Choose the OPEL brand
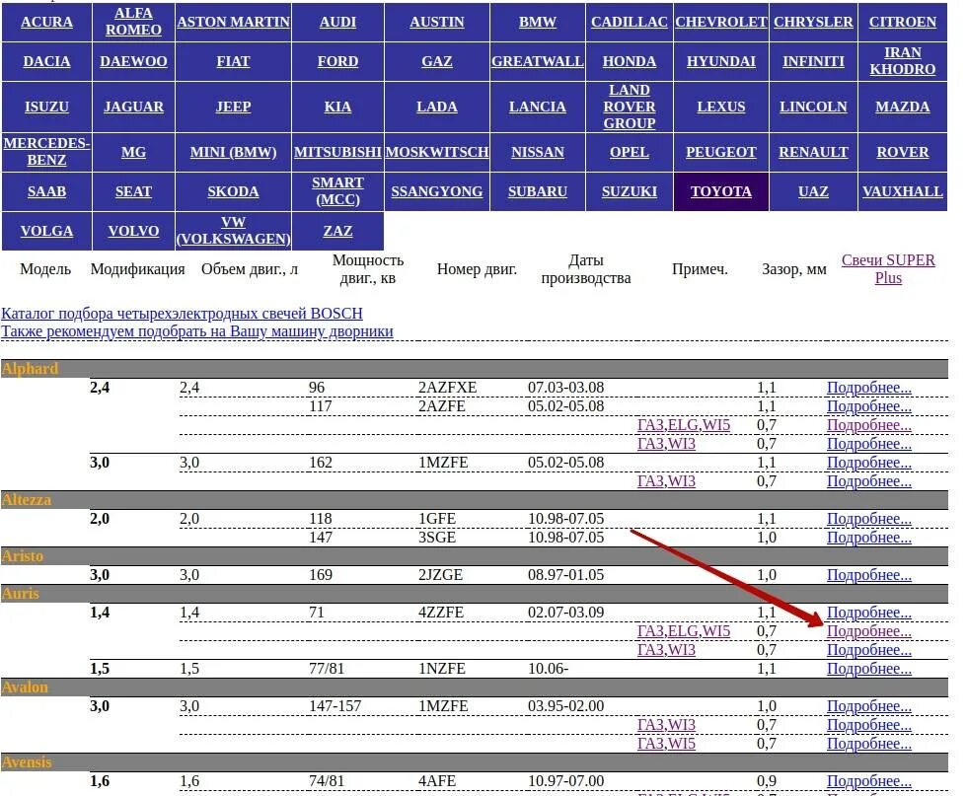This screenshot has width=967, height=796. (630, 152)
